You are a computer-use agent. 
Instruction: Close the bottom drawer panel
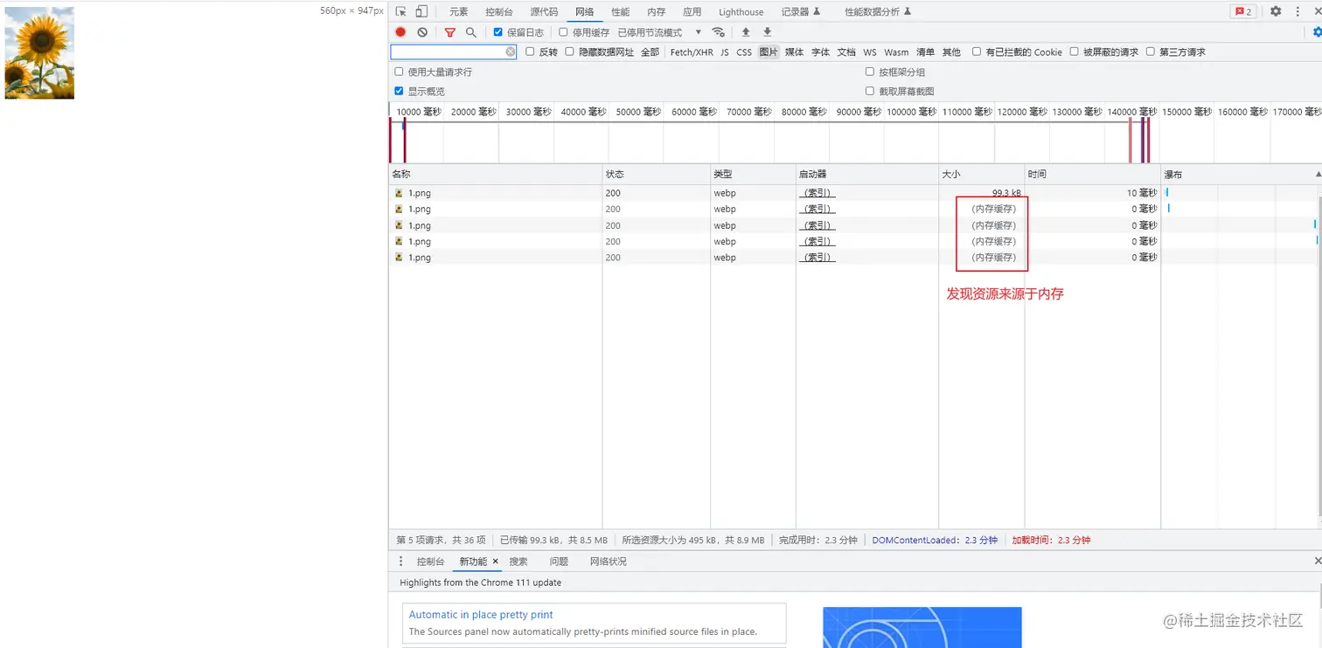[1318, 561]
